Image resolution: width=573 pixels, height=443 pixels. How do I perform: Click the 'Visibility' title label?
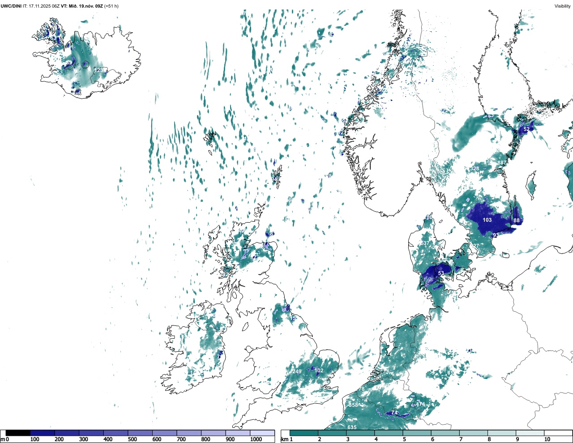pos(563,6)
